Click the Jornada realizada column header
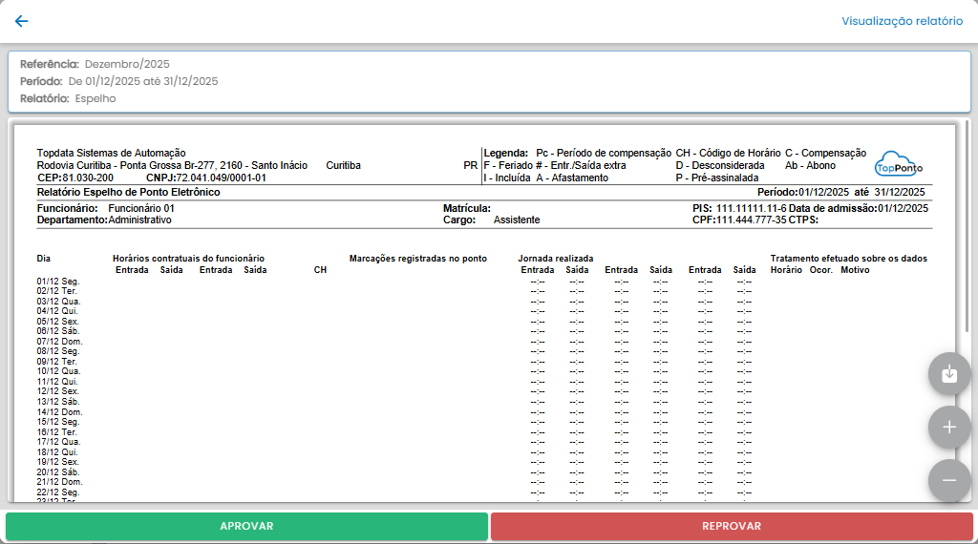The height and width of the screenshot is (544, 978). pyautogui.click(x=556, y=259)
